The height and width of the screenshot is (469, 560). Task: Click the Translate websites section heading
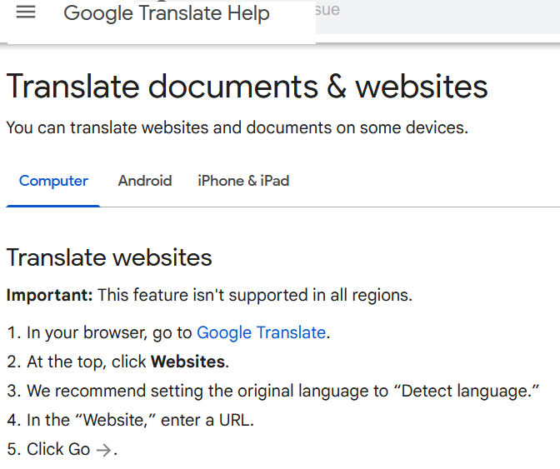pyautogui.click(x=109, y=258)
